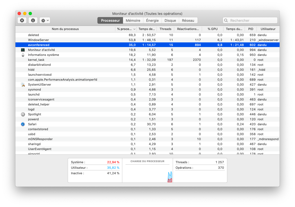295x207 pixels.
Task: Select the mDNSResponder process row
Action: 147,139
